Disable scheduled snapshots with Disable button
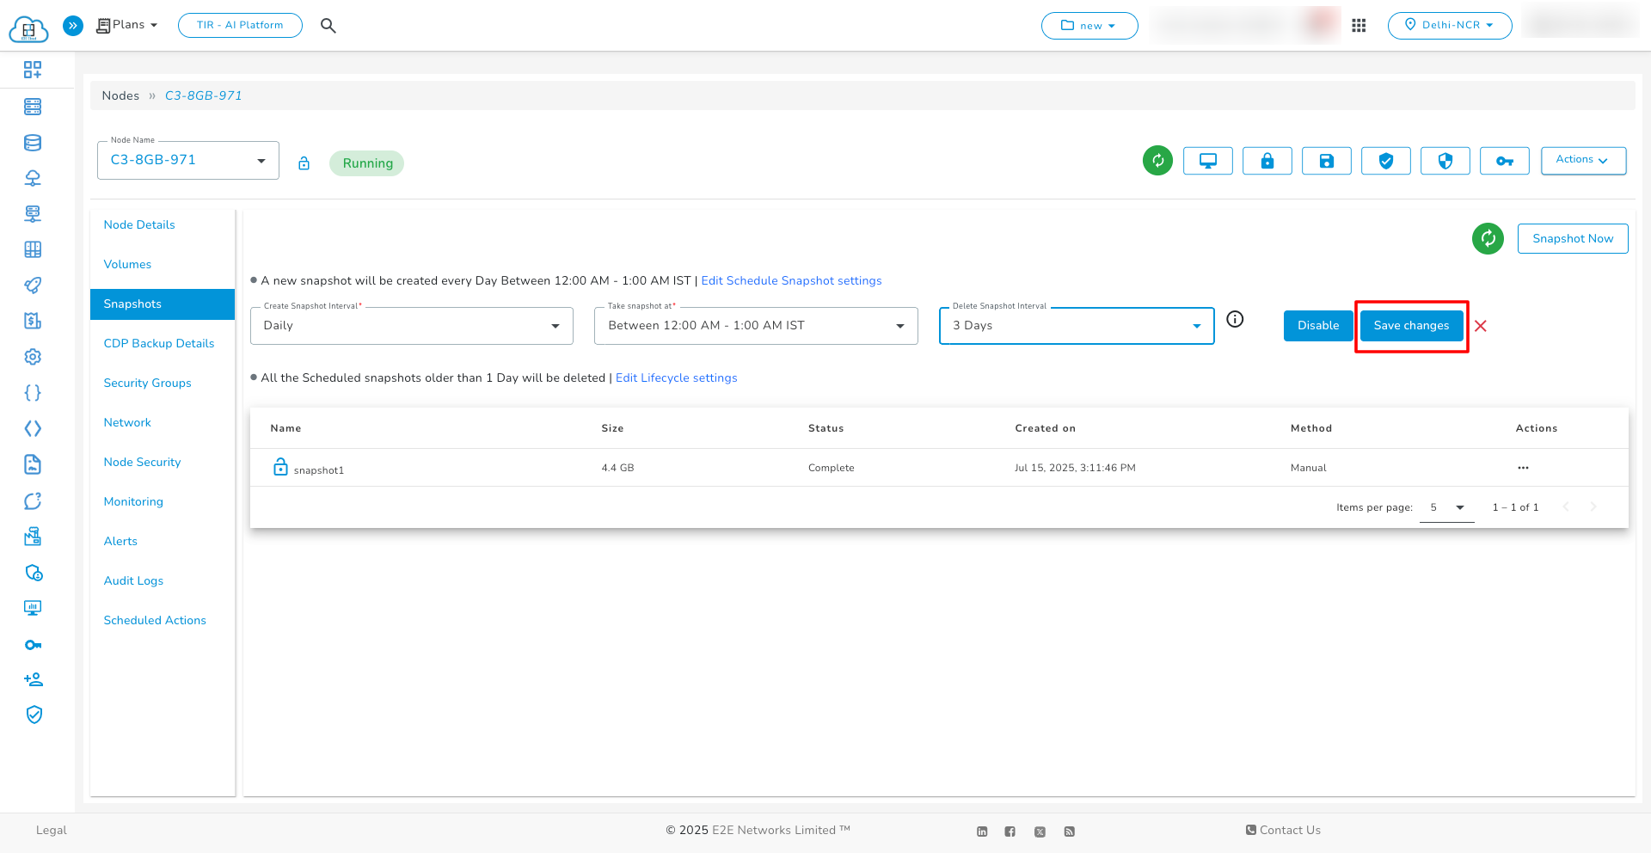 [x=1317, y=325]
